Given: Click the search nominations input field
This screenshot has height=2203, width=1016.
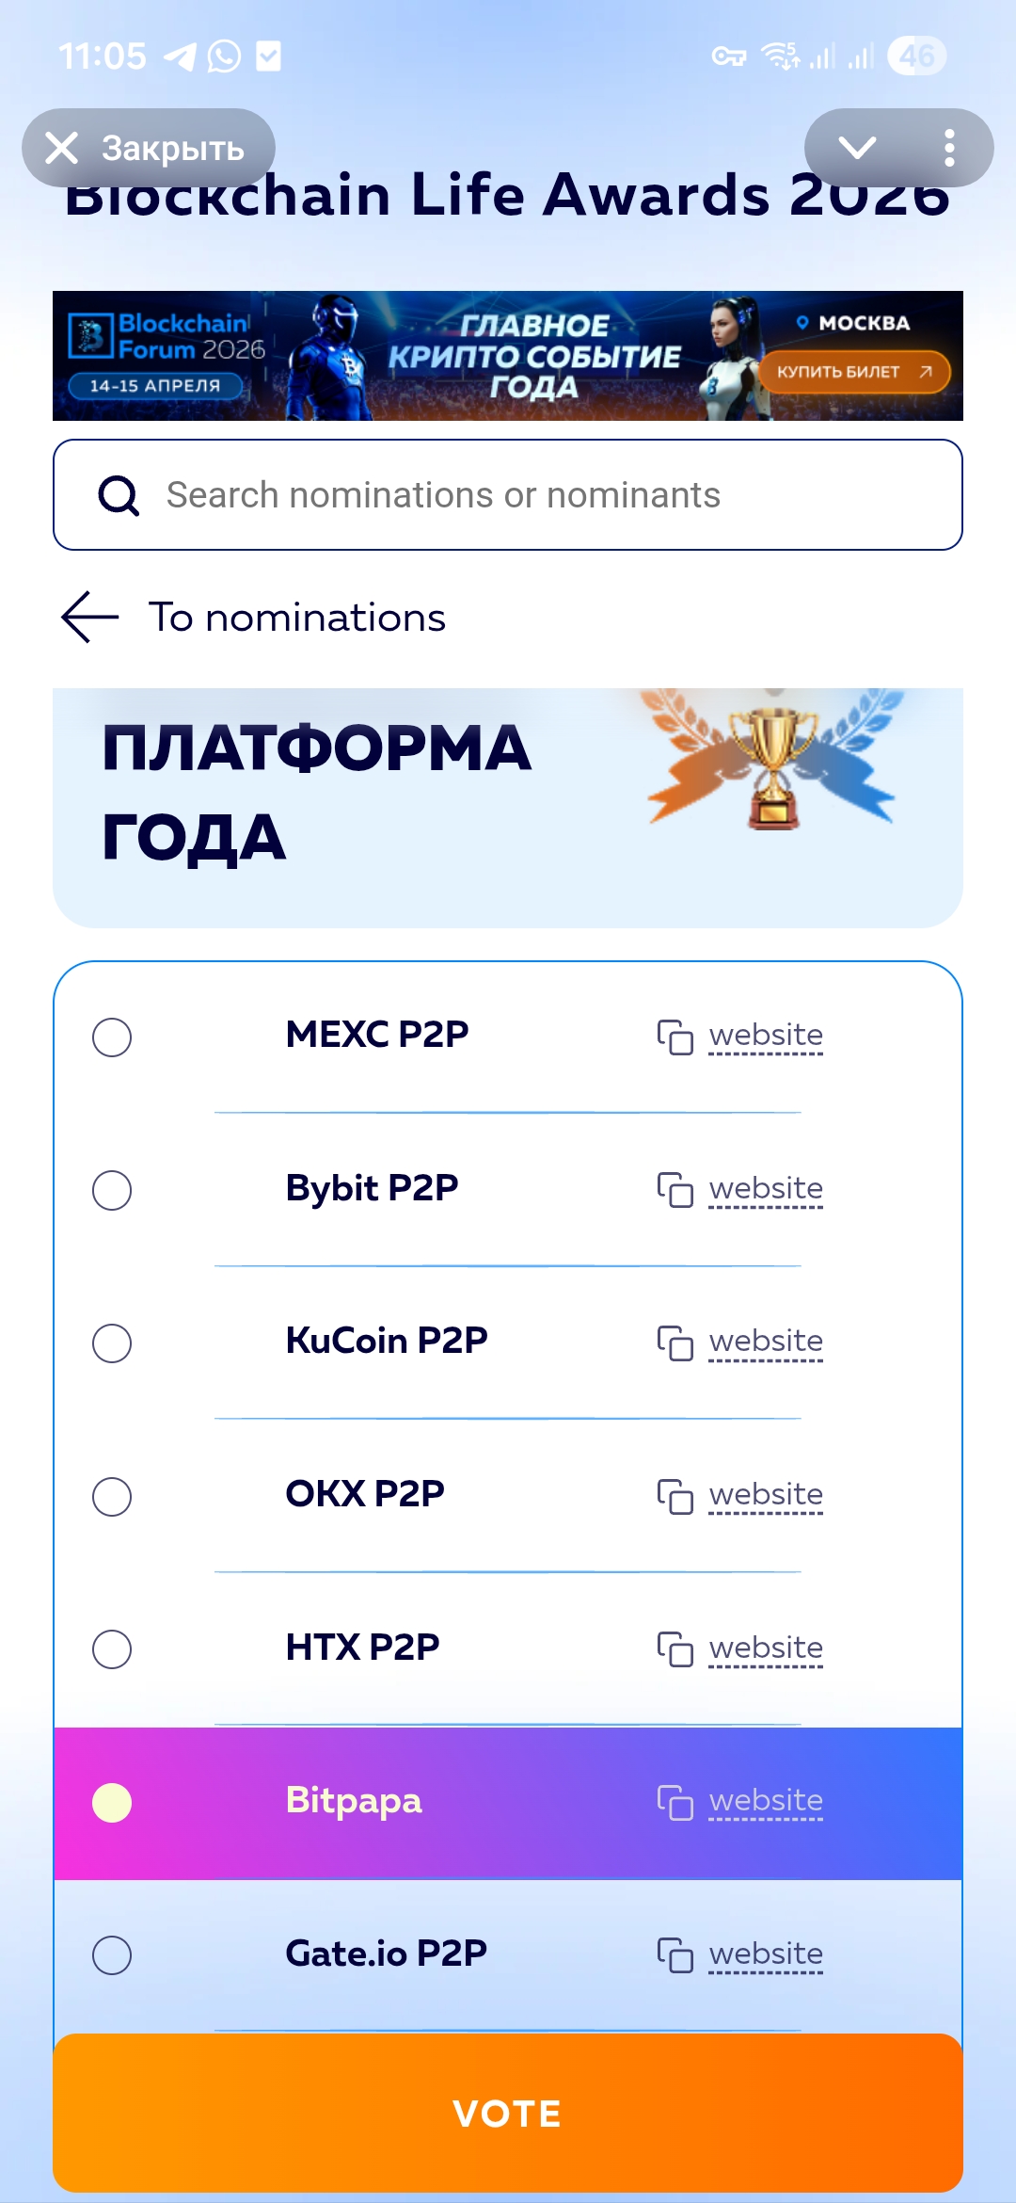Looking at the screenshot, I should 508,495.
